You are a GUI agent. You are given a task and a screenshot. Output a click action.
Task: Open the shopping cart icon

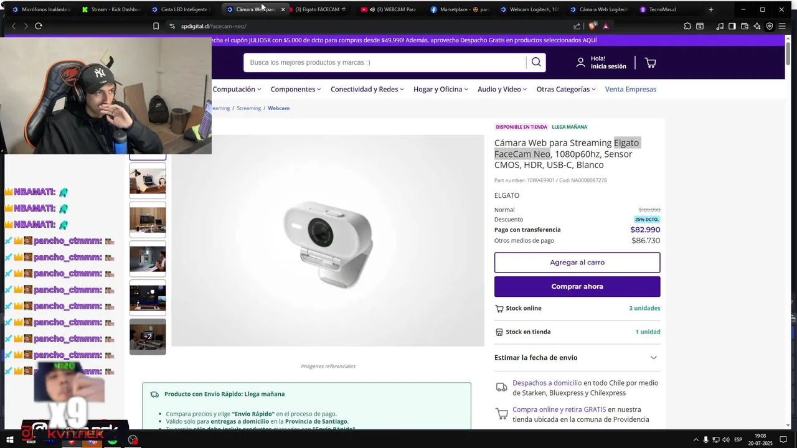[x=650, y=63]
